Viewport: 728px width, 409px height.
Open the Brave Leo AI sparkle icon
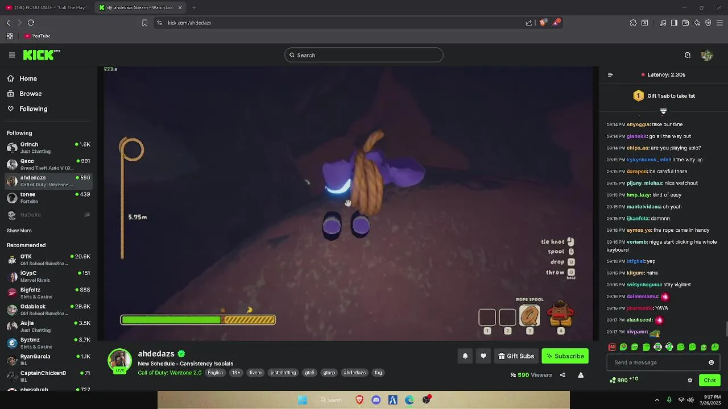click(x=697, y=23)
